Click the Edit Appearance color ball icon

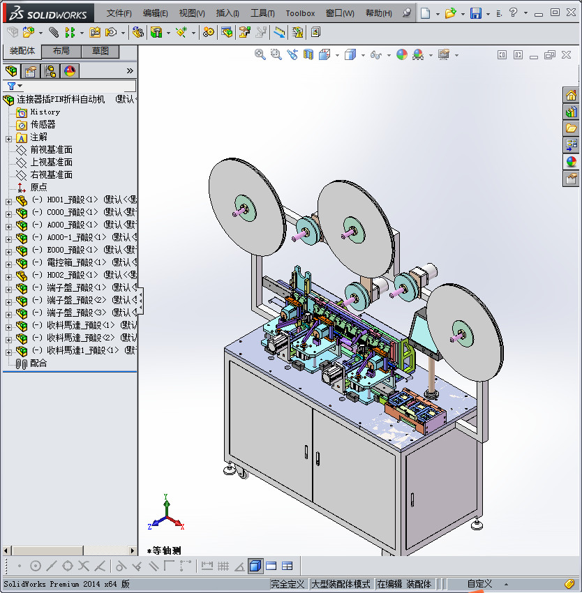click(402, 55)
